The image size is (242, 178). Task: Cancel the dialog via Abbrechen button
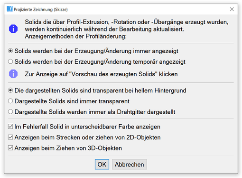click(x=130, y=164)
